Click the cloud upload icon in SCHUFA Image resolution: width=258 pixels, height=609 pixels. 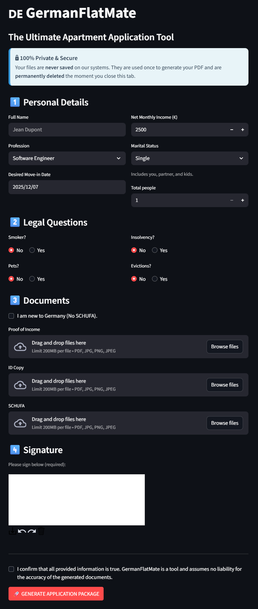(20, 423)
